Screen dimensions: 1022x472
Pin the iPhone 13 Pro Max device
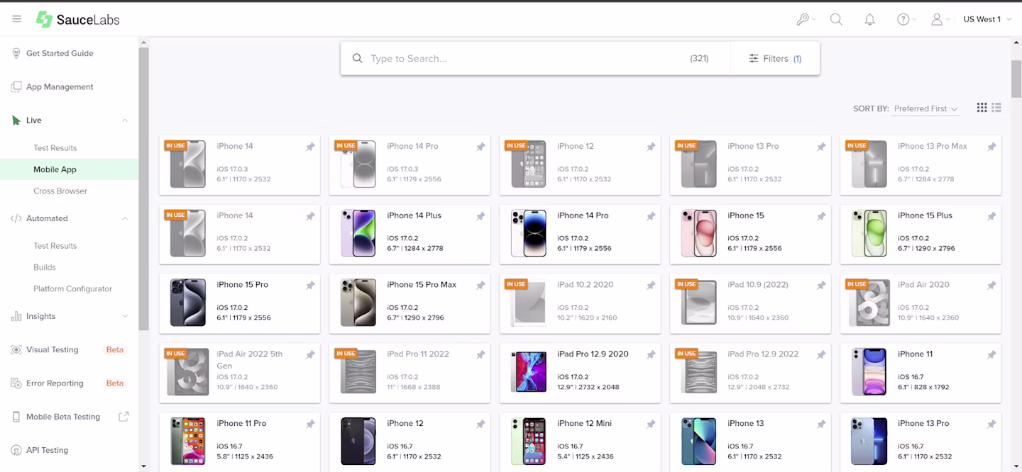(991, 147)
